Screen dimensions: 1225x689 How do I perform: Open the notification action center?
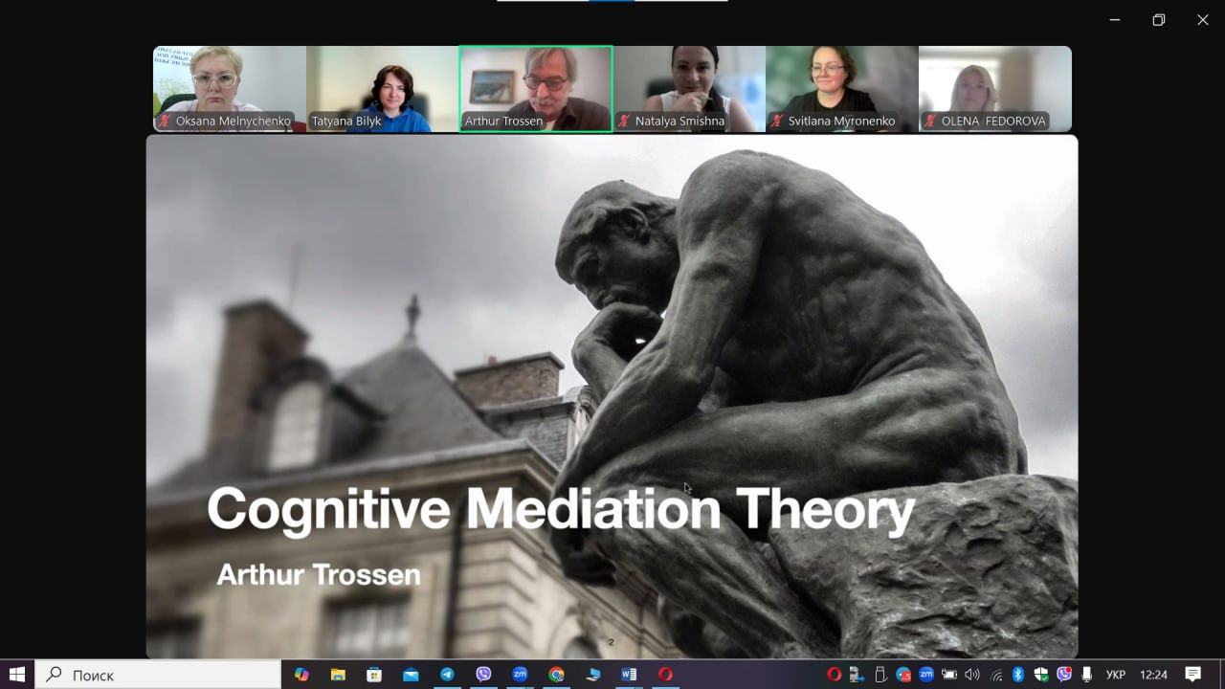(x=1193, y=675)
